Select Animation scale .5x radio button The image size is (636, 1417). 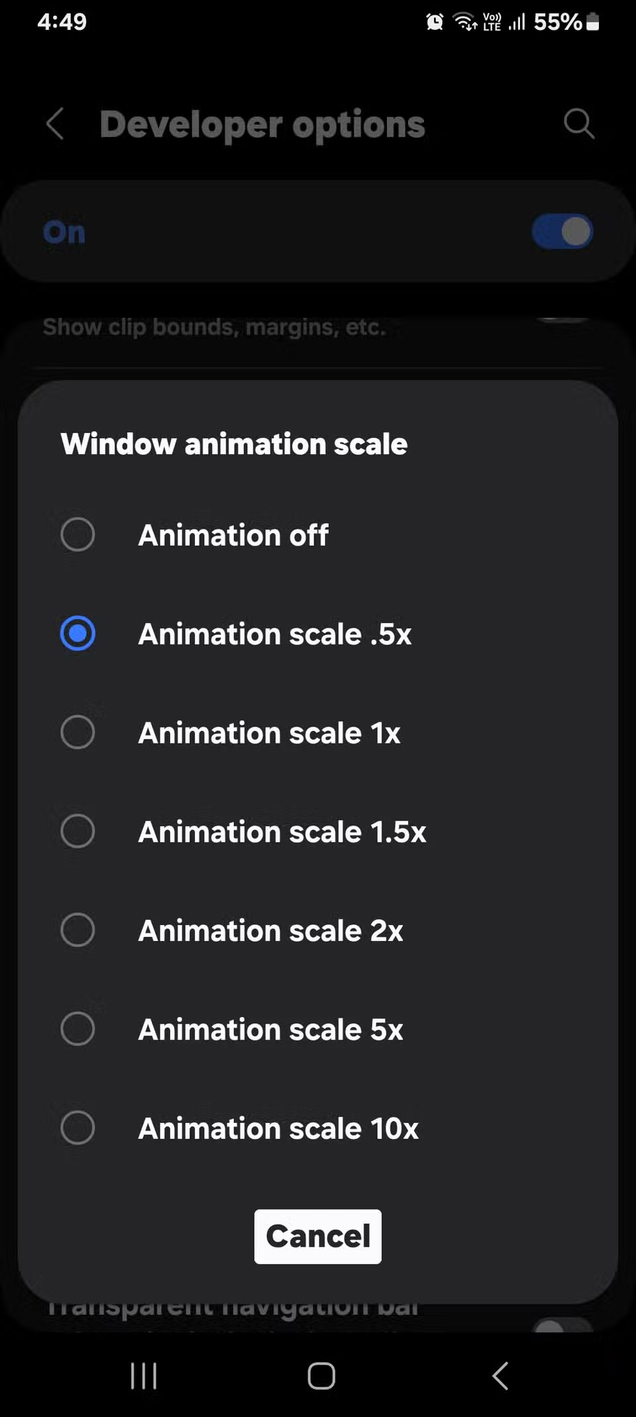coord(78,634)
